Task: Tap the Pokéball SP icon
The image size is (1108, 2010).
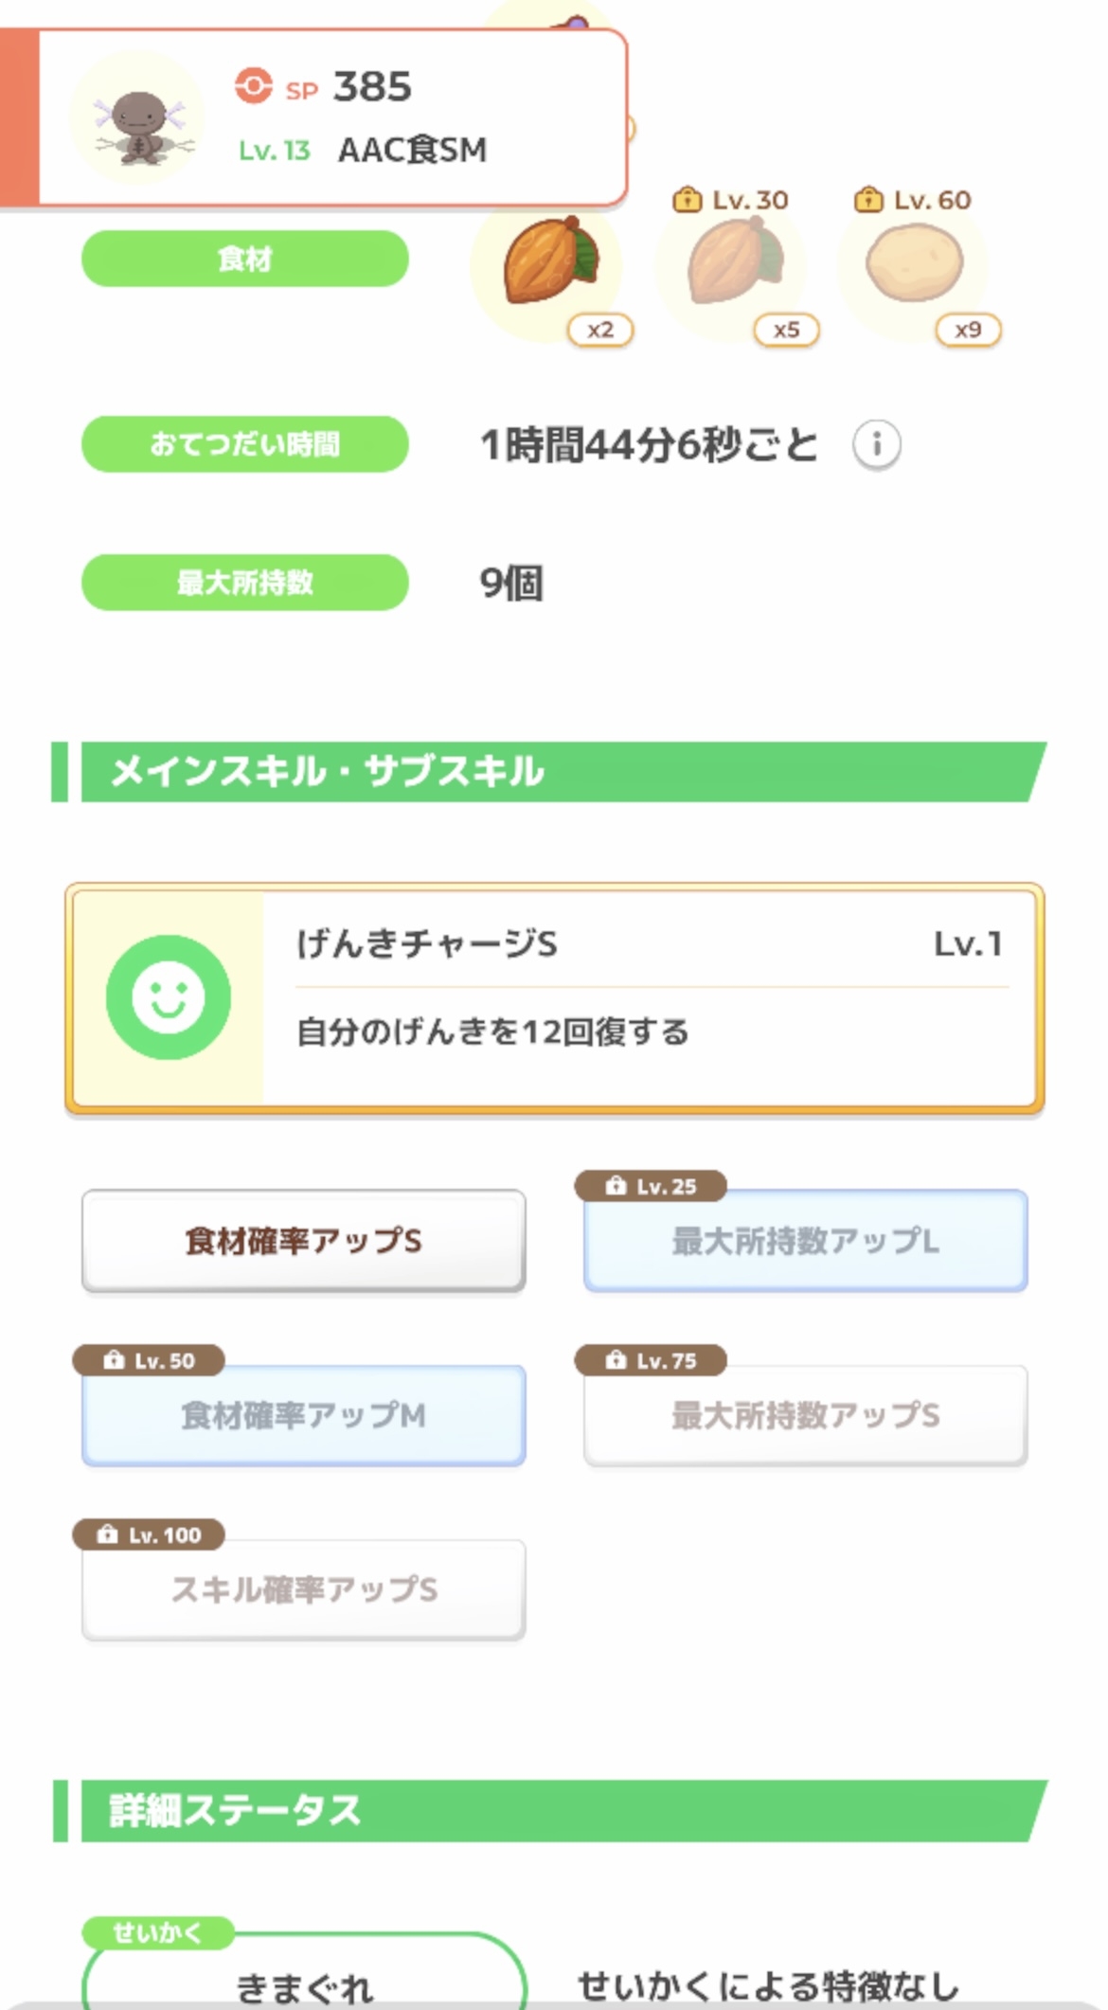Action: tap(253, 86)
